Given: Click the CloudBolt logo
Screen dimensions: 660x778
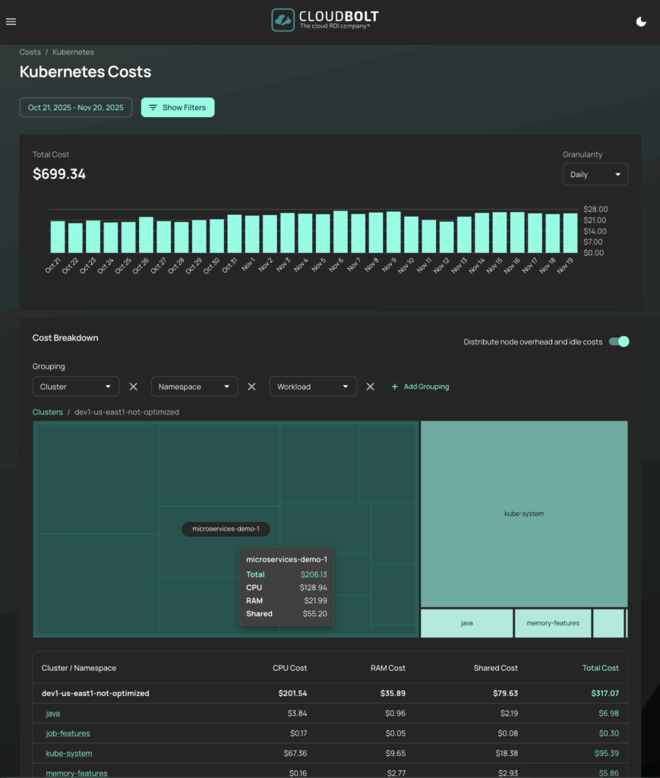Looking at the screenshot, I should point(324,21).
